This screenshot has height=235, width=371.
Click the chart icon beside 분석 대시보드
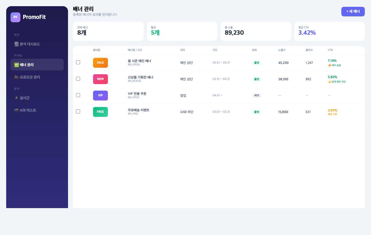(x=16, y=44)
